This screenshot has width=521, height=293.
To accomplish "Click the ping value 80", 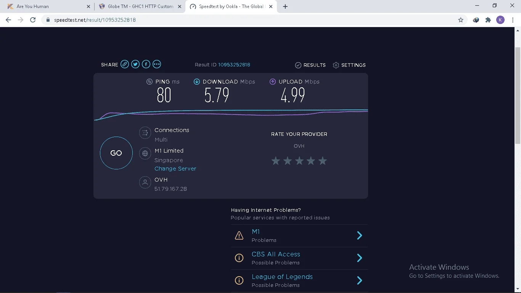I will pyautogui.click(x=164, y=95).
